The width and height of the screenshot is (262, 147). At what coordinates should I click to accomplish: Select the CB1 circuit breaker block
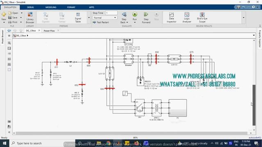(140, 108)
